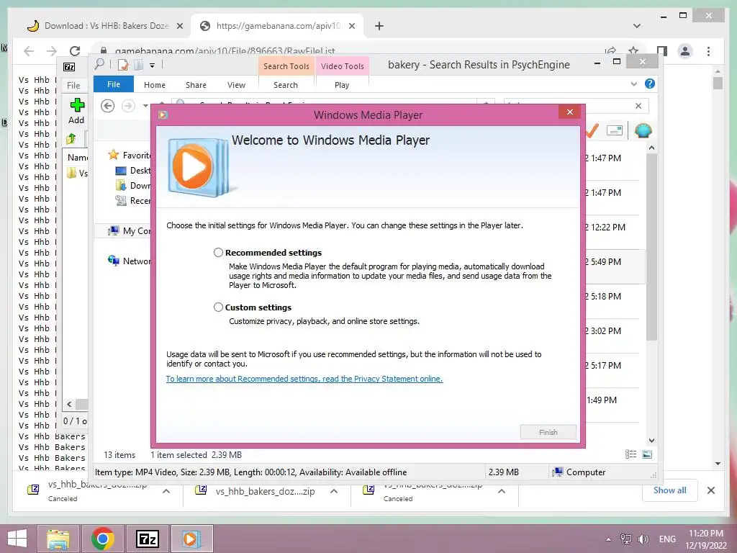This screenshot has width=737, height=553.
Task: Click the 7-Zip up folder icon
Action: click(x=71, y=139)
